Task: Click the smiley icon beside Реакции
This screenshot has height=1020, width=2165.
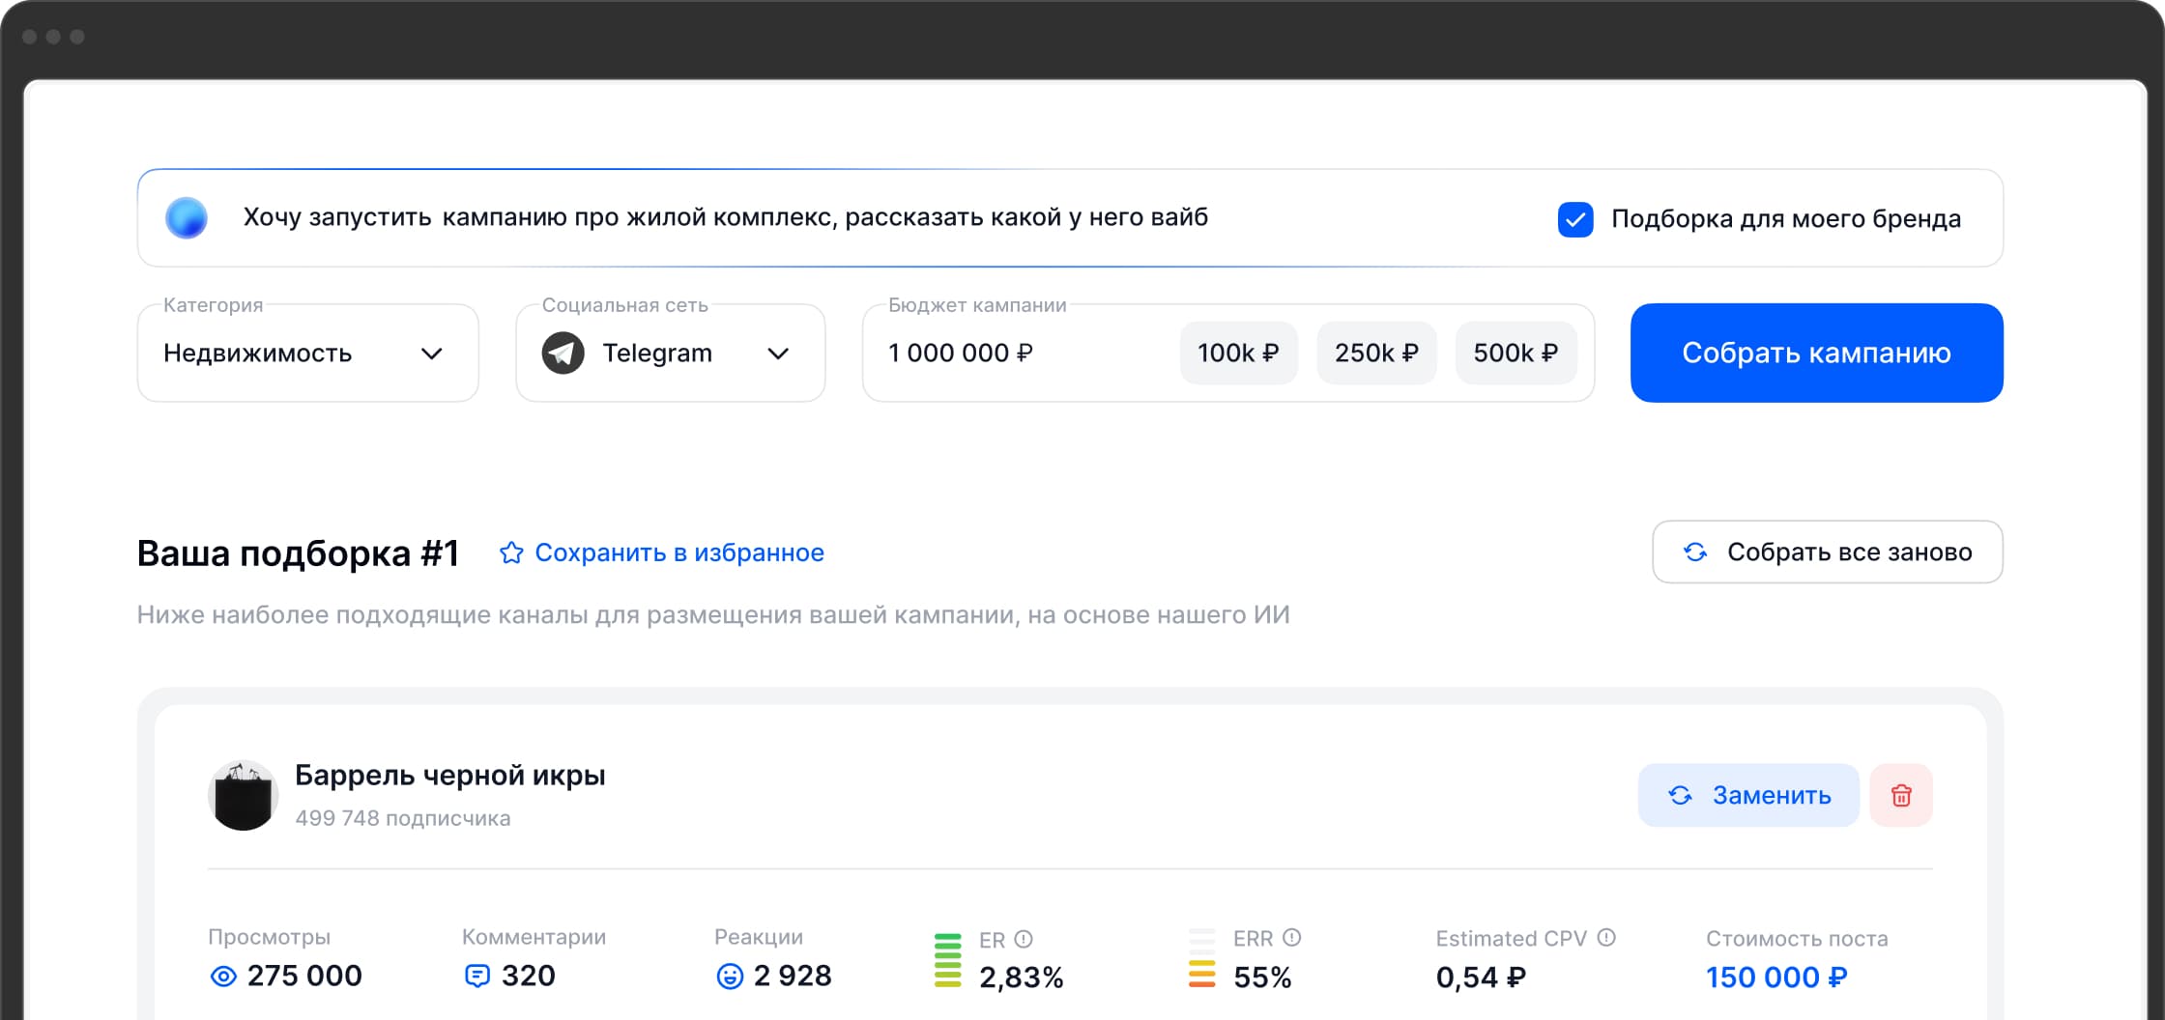Action: point(727,976)
